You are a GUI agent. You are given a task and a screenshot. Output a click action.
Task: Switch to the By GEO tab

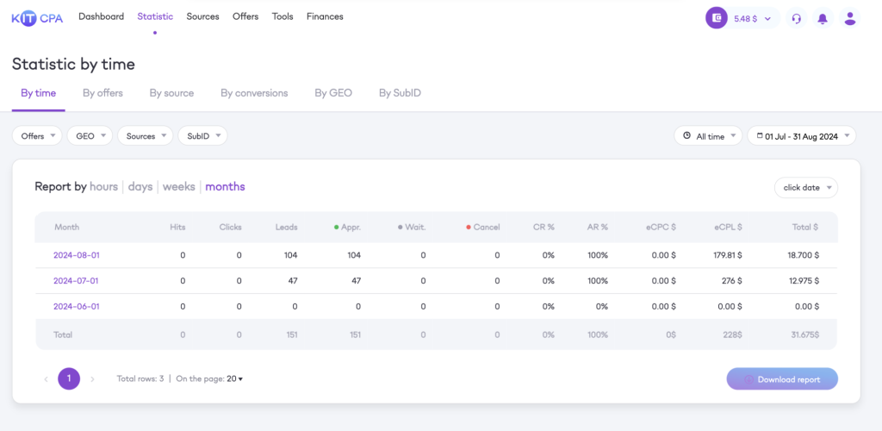click(333, 93)
